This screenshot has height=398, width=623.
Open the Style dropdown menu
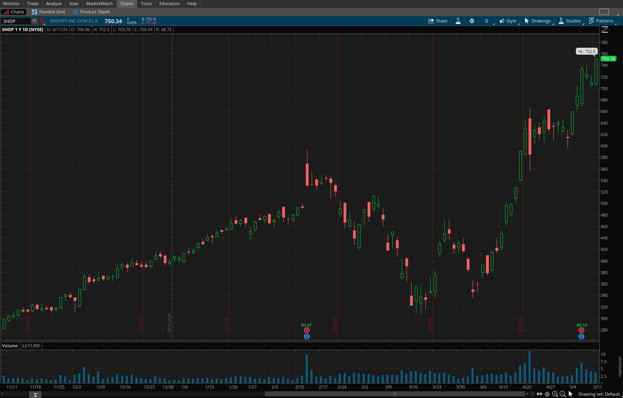[508, 21]
